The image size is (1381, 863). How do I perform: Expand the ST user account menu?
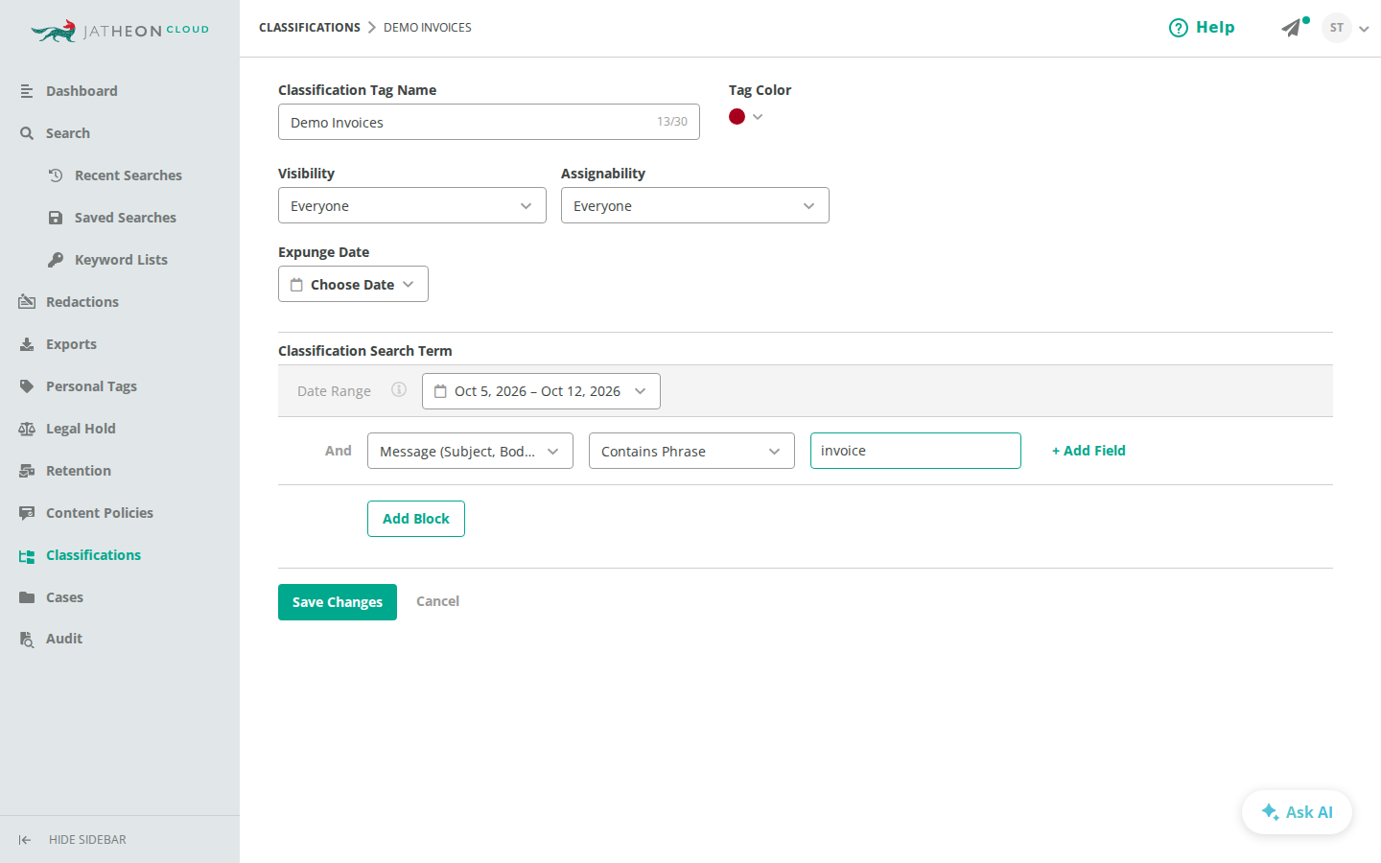click(x=1364, y=29)
